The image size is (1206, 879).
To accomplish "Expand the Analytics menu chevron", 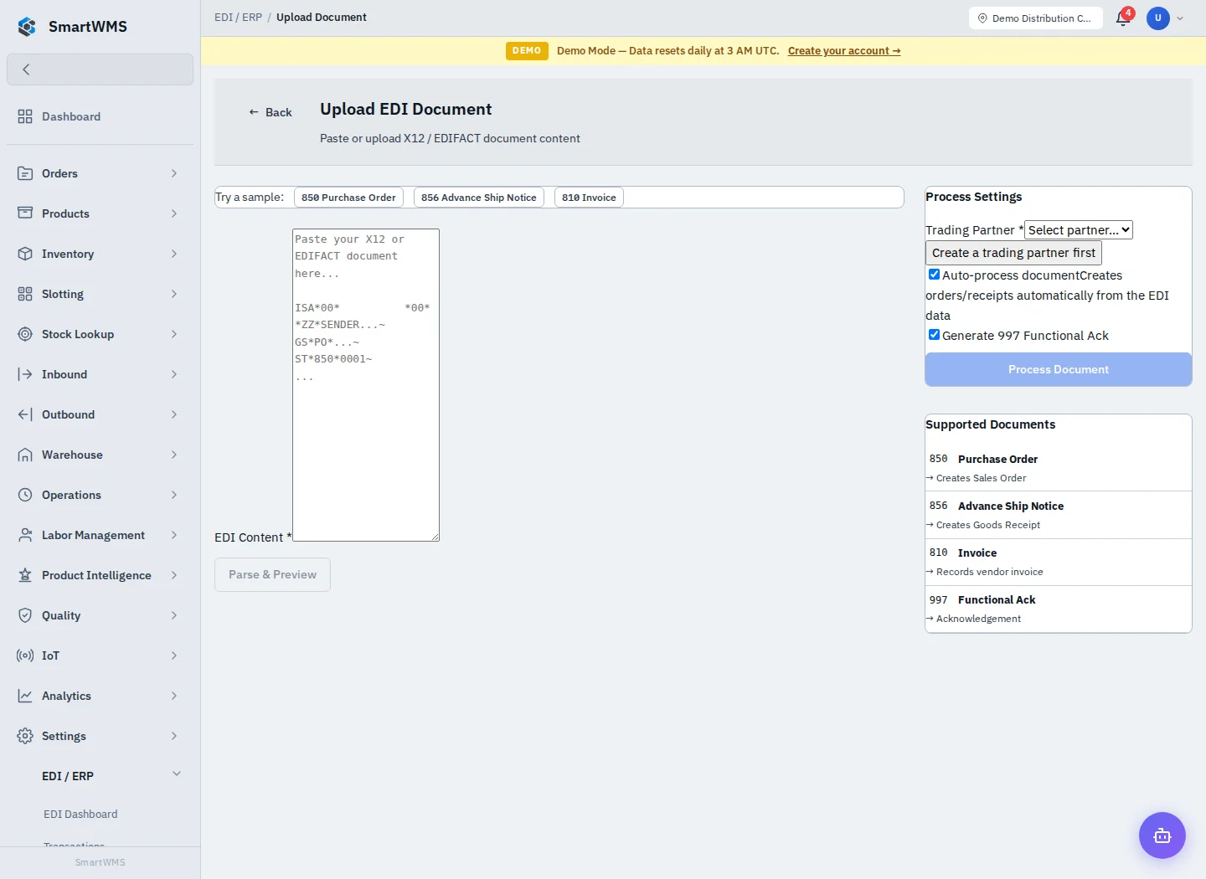I will (174, 696).
